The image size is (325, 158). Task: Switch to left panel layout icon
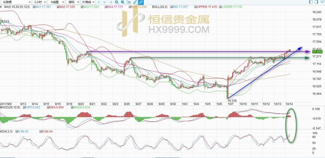point(311,2)
